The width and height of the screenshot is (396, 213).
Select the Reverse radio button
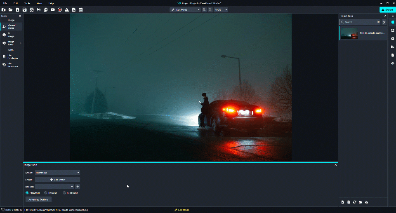pos(46,193)
